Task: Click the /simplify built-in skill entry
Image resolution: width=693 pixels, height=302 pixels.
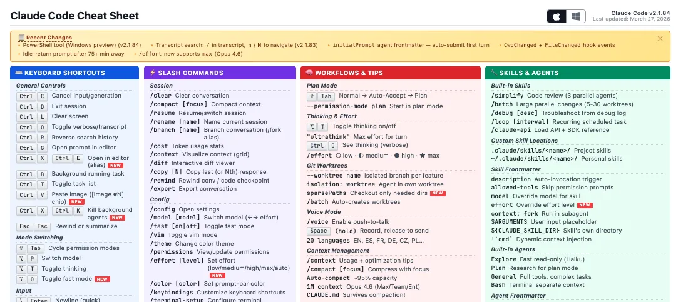Action: (x=507, y=96)
